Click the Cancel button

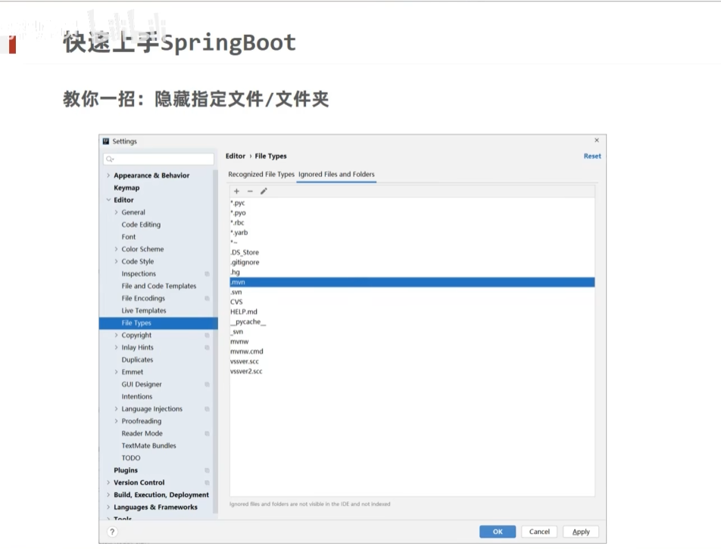tap(539, 532)
